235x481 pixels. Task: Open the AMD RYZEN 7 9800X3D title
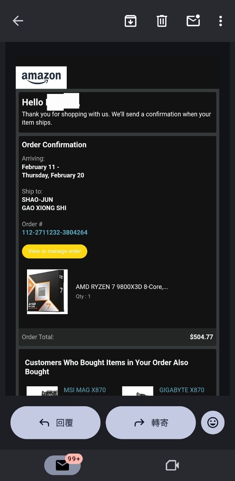[122, 287]
